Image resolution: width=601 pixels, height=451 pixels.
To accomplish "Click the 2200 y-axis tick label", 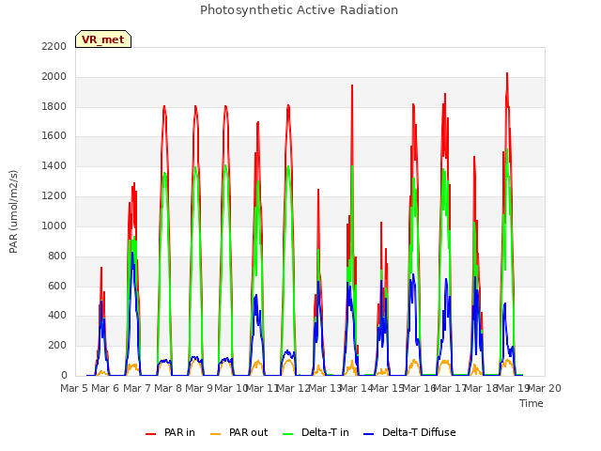I will pos(54,46).
